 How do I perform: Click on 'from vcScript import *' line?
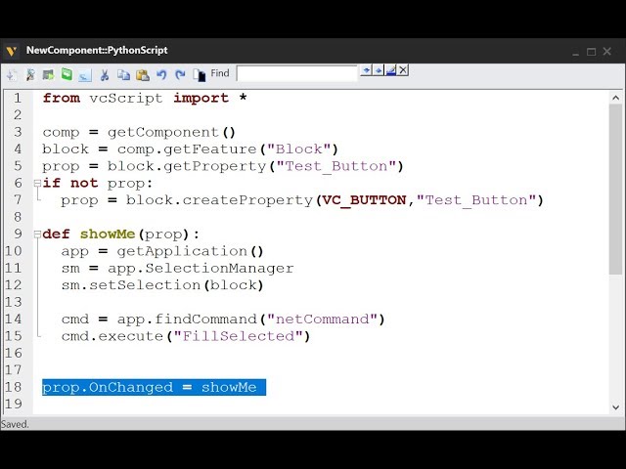pyautogui.click(x=145, y=98)
